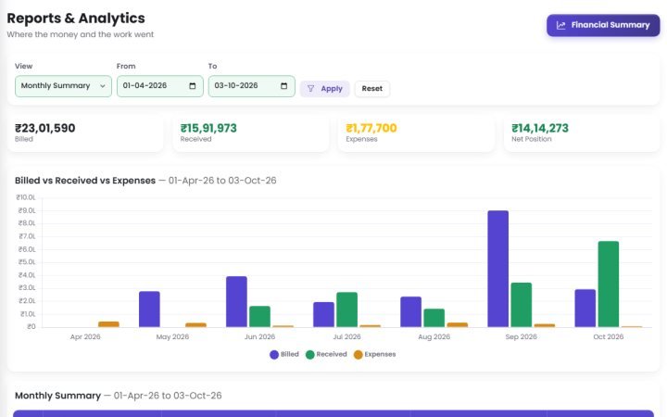The height and width of the screenshot is (417, 667).
Task: Click the To date field 03-10-2026
Action: tap(251, 86)
